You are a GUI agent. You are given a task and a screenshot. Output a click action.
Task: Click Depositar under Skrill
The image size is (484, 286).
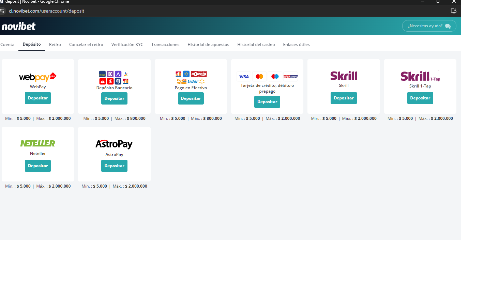coord(344,98)
